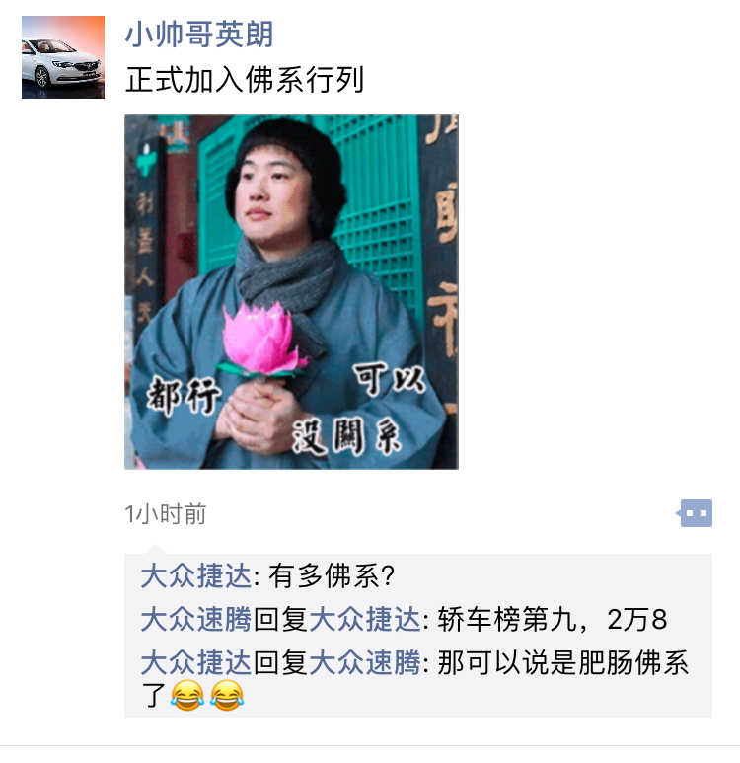Tap the white car profile avatar
Screen dimensions: 740x763
[63, 57]
